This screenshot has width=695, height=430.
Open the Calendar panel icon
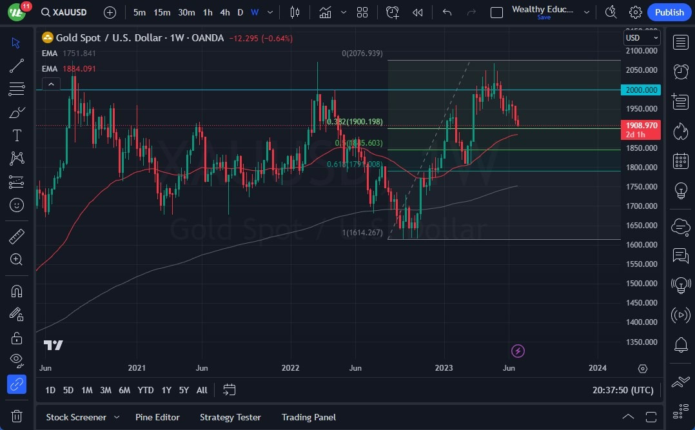(x=680, y=161)
